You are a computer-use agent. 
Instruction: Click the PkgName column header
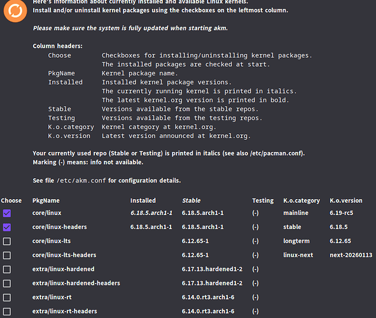[46, 200]
